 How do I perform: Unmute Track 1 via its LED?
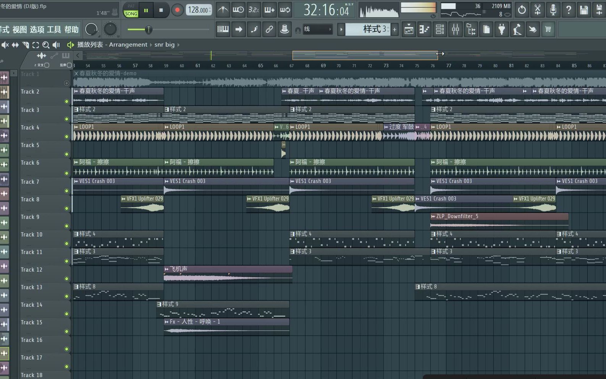(67, 83)
